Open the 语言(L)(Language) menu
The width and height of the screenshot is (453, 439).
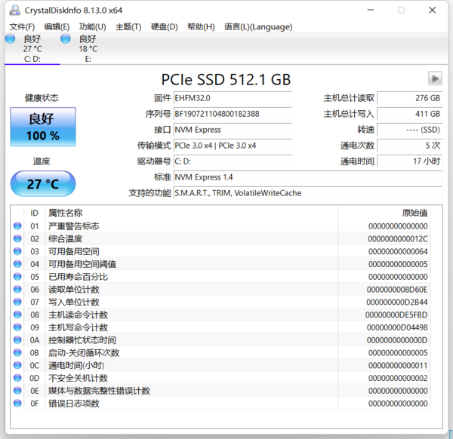(258, 27)
